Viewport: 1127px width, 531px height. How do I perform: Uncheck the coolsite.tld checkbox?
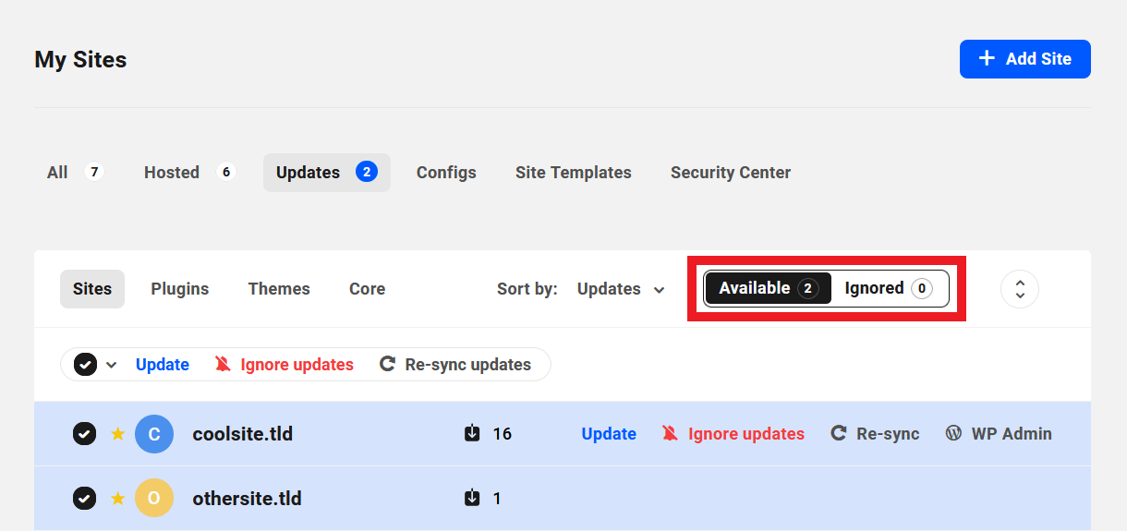coord(84,434)
